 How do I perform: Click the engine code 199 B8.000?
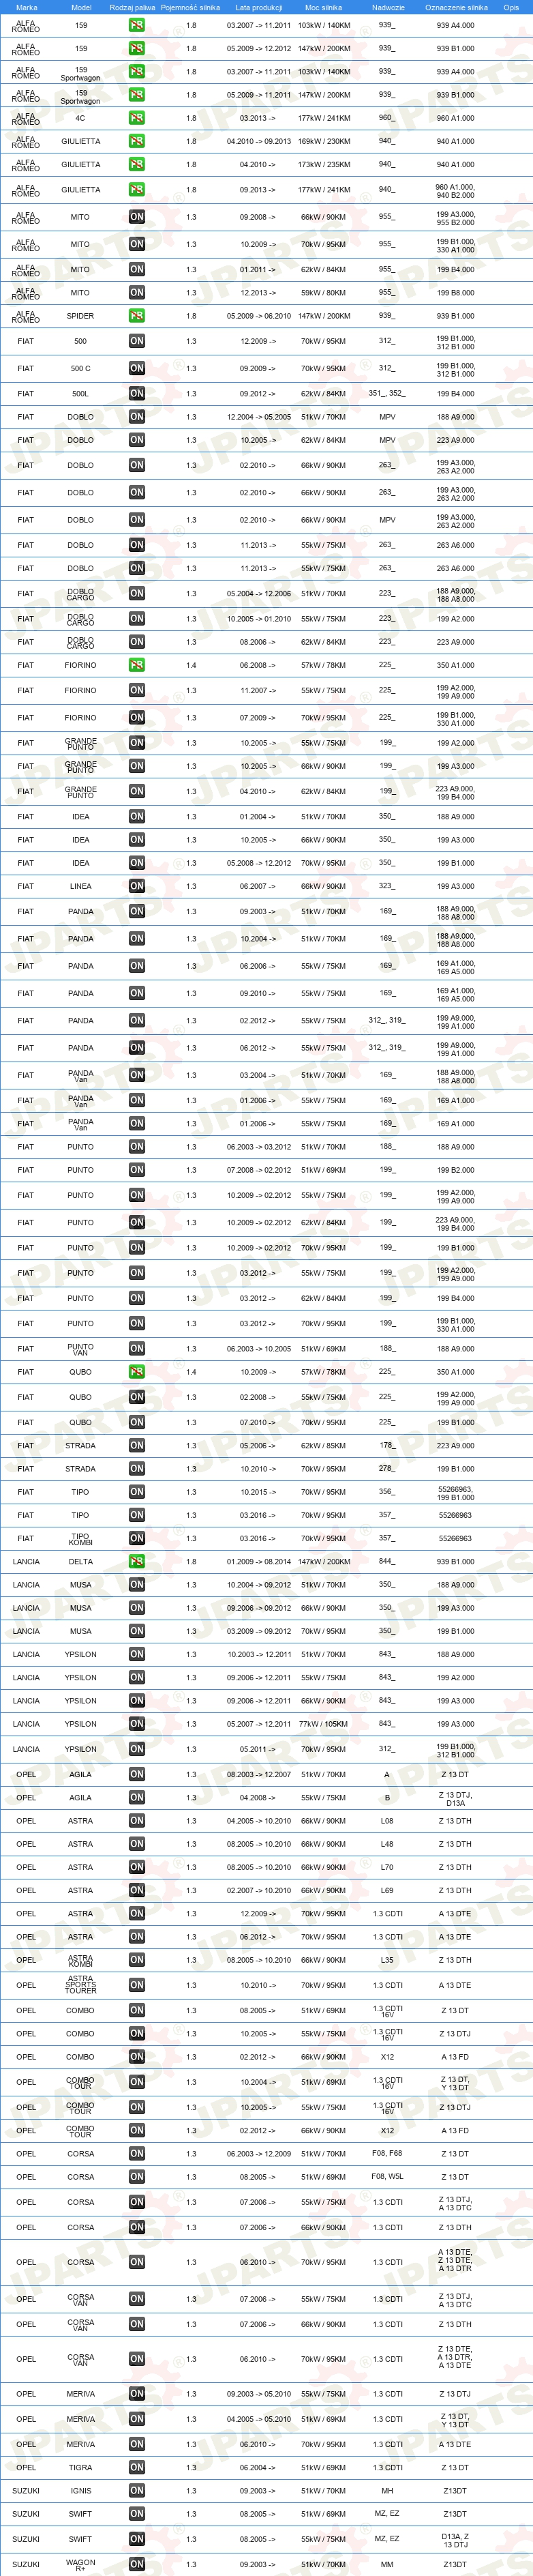coord(456,293)
